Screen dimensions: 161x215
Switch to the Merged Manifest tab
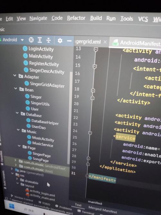coord(103,210)
